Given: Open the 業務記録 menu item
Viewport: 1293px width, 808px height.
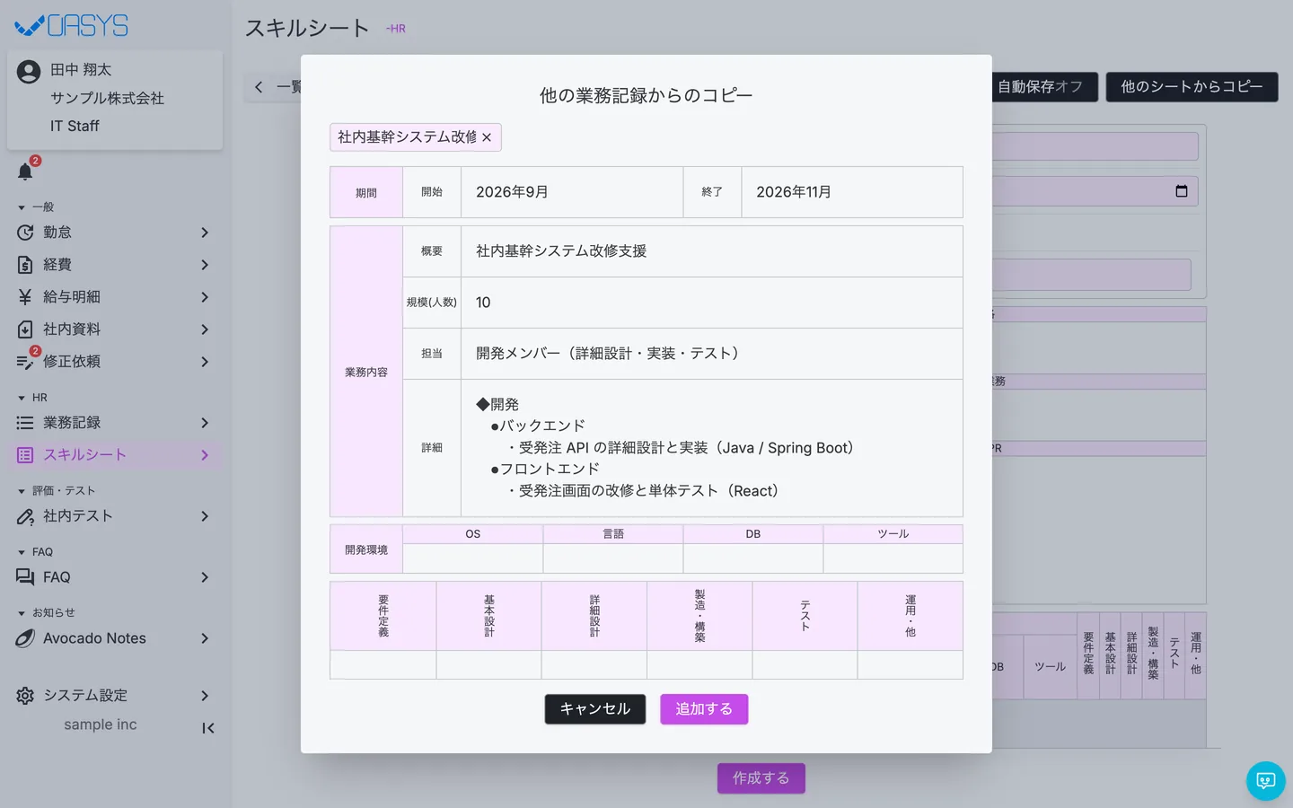Looking at the screenshot, I should (x=115, y=423).
